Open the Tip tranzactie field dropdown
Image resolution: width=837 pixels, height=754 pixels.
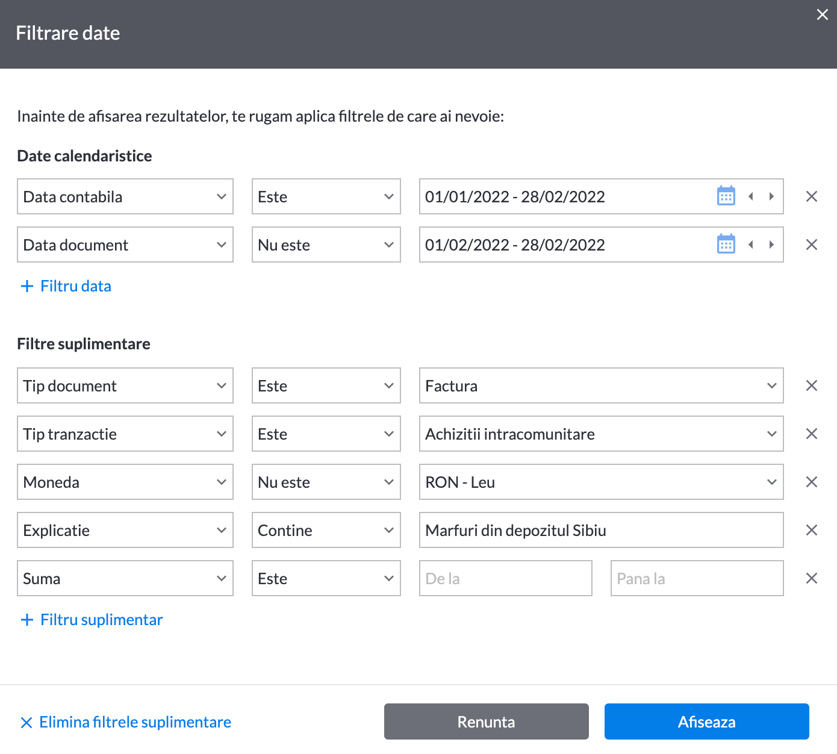125,434
